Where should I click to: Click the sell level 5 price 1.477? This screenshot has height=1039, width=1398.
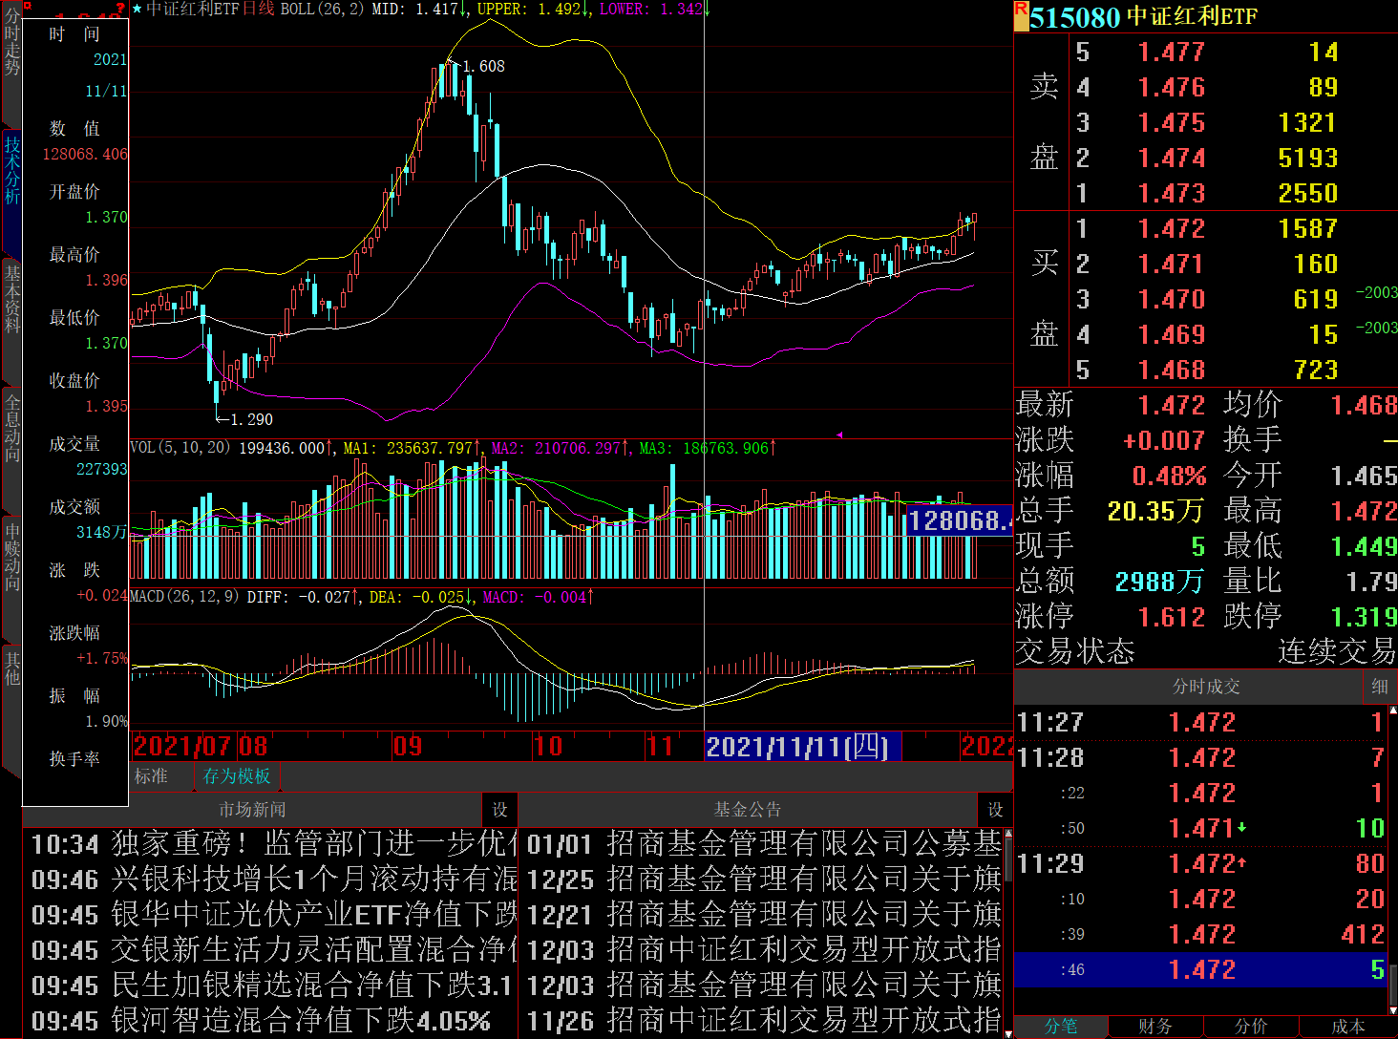[1172, 53]
